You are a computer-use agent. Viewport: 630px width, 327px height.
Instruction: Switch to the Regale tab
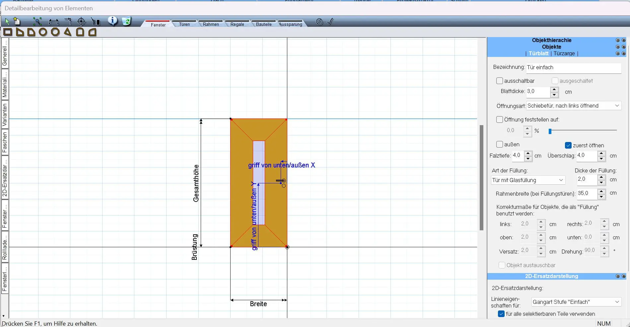[237, 24]
